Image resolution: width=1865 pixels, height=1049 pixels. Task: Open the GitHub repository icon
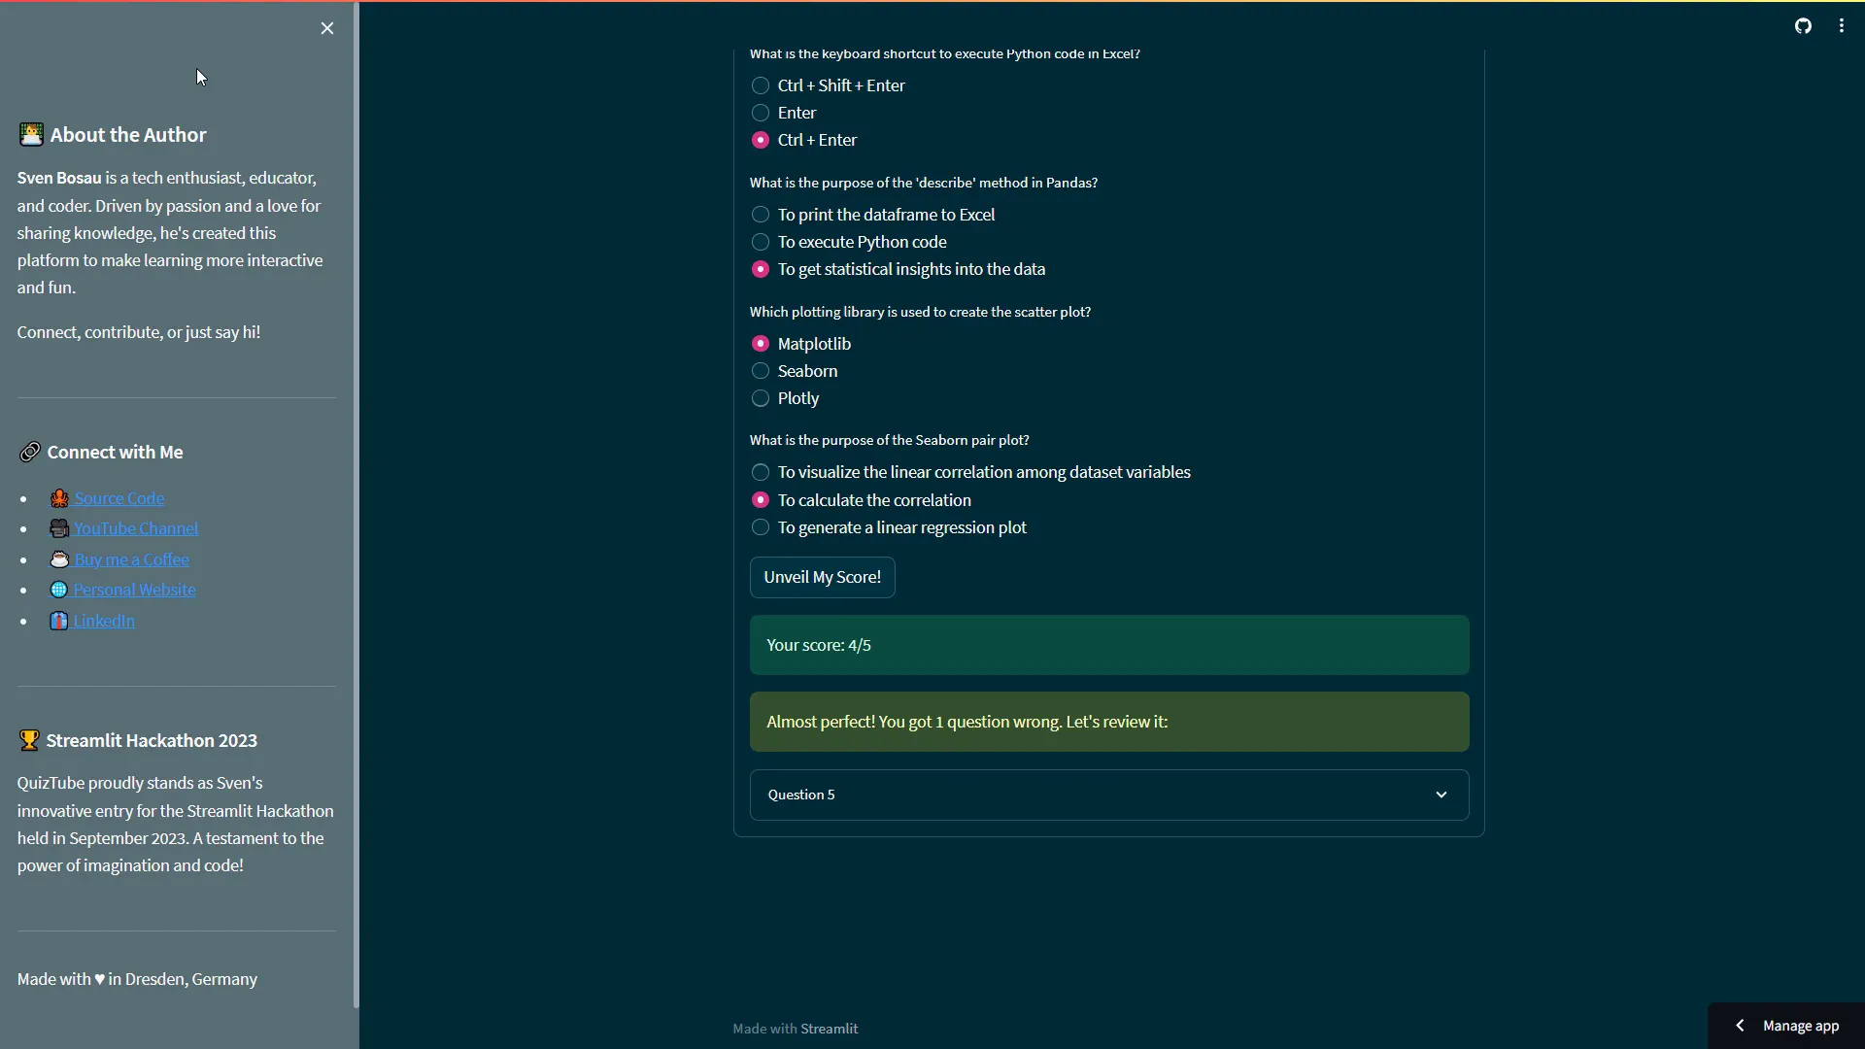[1803, 26]
